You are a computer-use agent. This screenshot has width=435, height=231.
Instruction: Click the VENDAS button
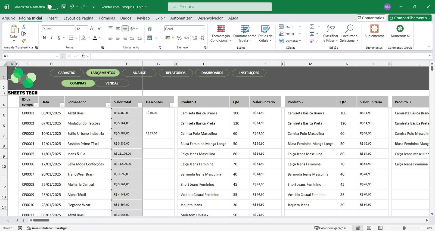click(x=112, y=83)
